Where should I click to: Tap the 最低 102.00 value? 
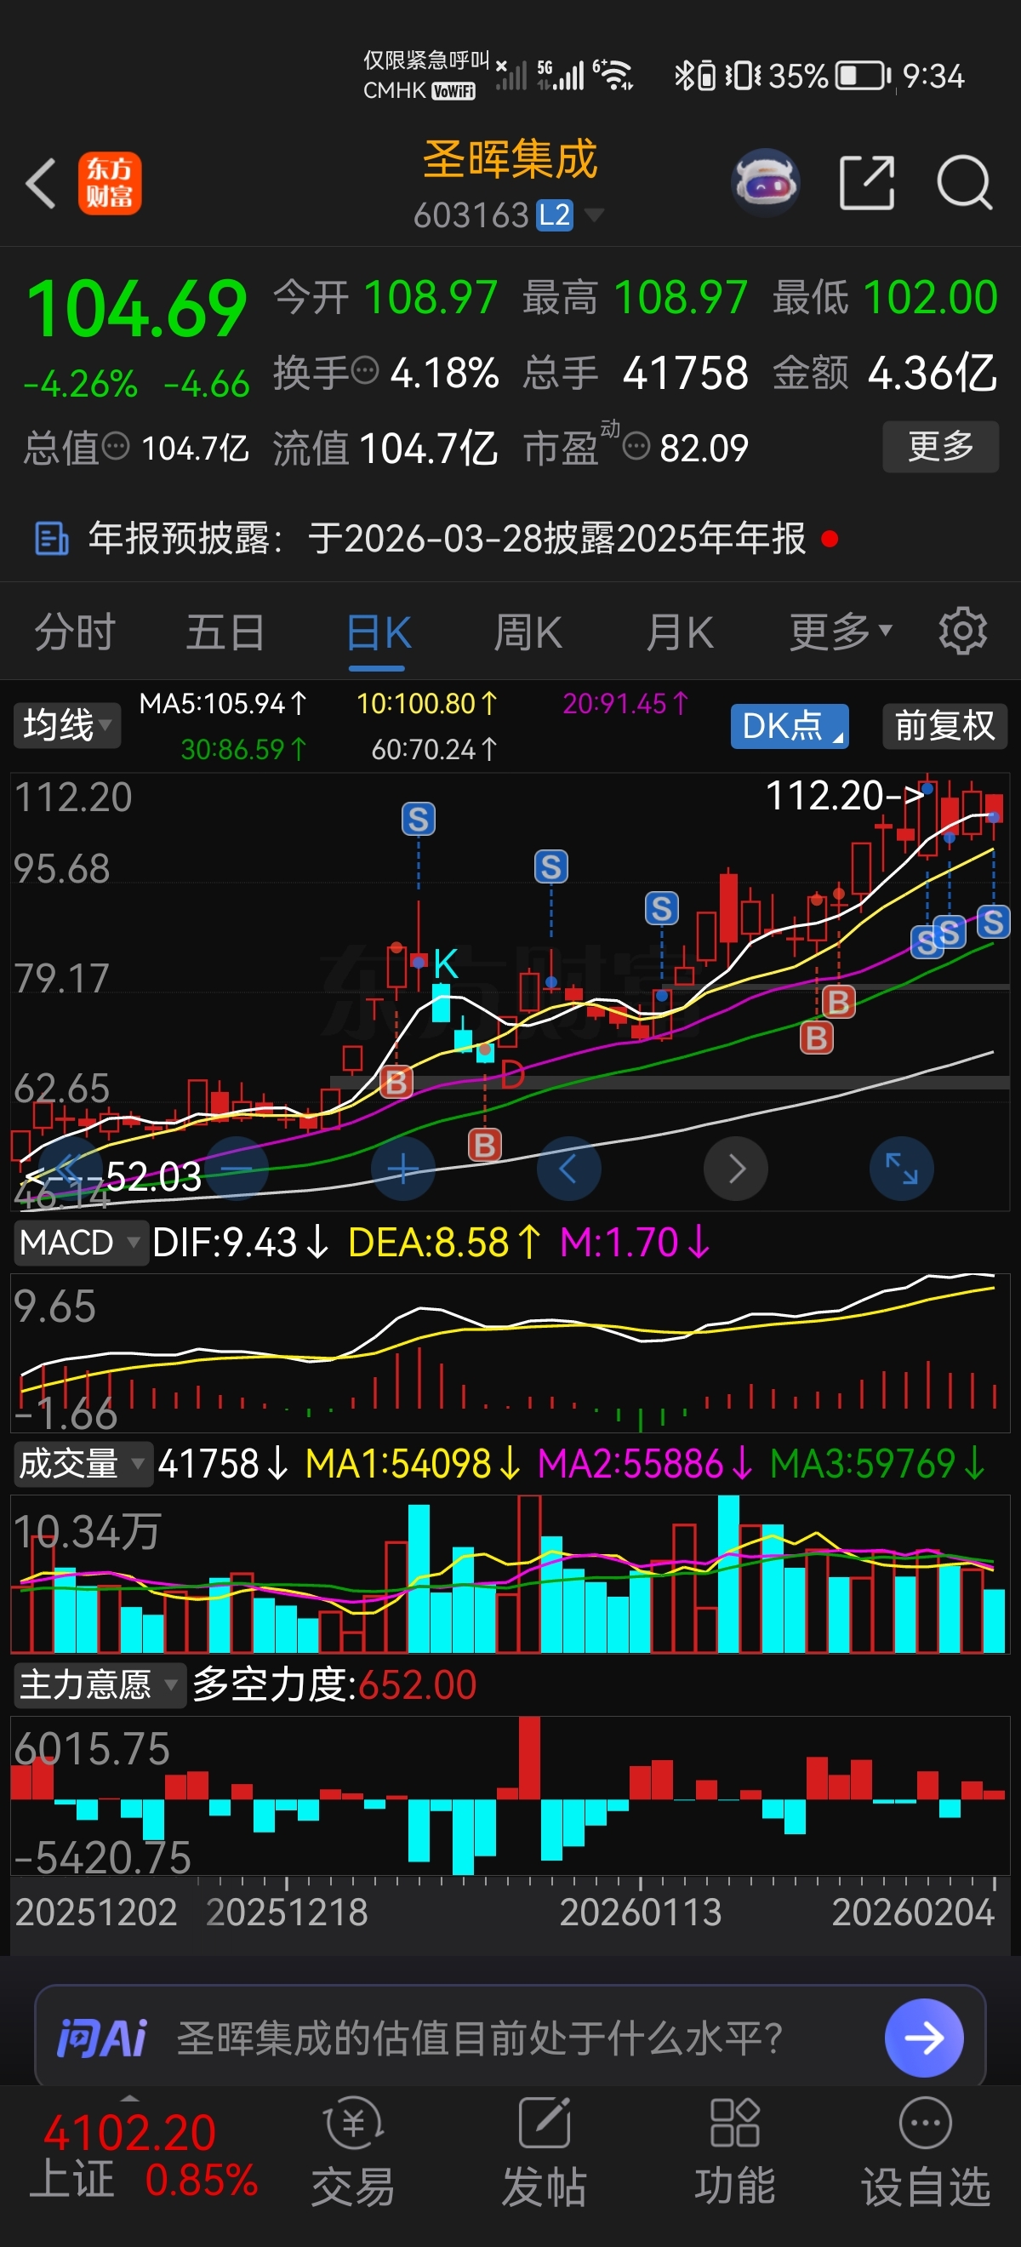885,296
